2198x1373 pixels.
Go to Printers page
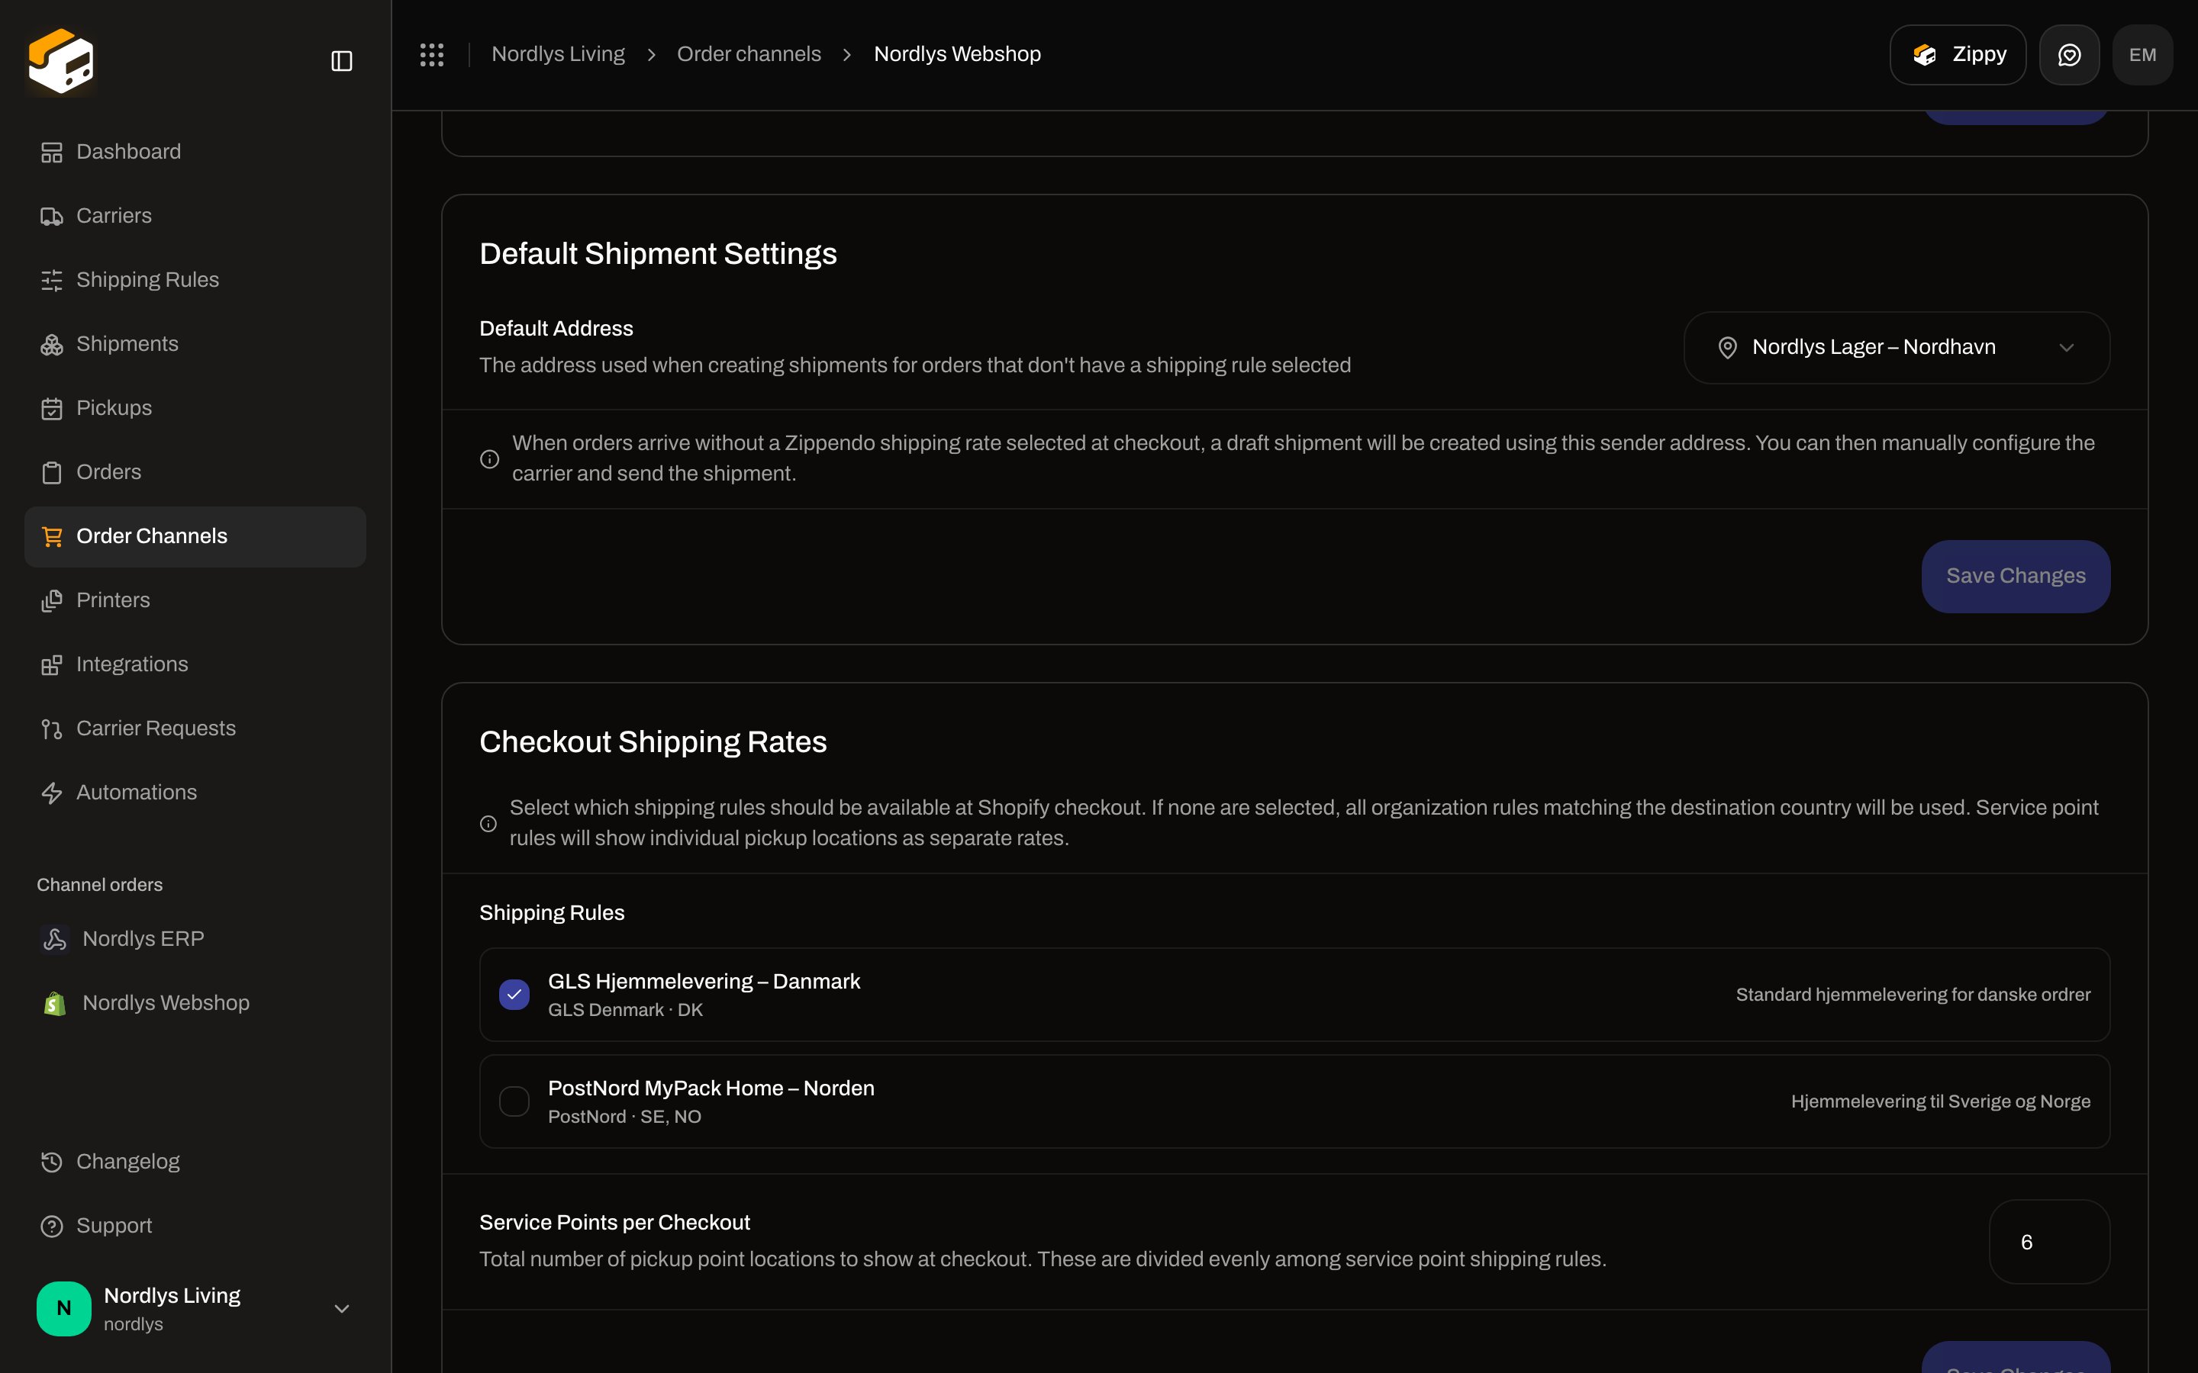[x=195, y=601]
